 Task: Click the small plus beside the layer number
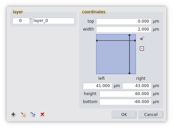click(x=30, y=19)
